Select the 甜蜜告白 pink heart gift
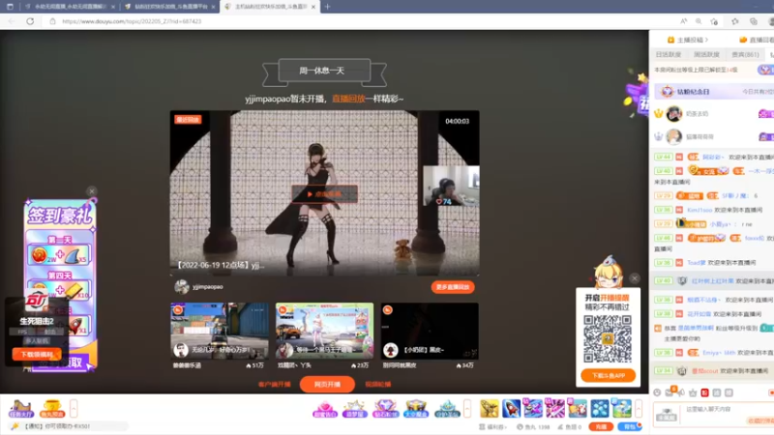 [x=324, y=408]
